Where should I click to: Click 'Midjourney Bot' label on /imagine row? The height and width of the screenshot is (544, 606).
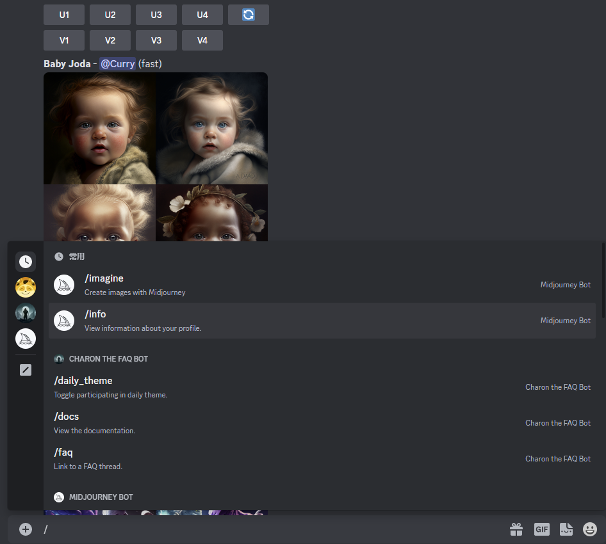click(x=565, y=285)
